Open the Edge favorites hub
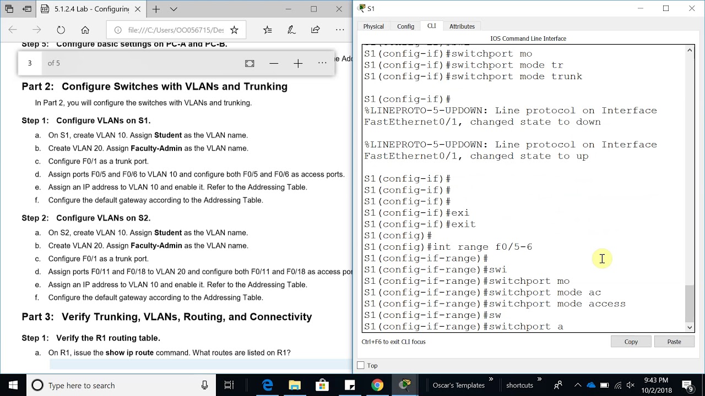Viewport: 705px width, 396px height. tap(268, 30)
